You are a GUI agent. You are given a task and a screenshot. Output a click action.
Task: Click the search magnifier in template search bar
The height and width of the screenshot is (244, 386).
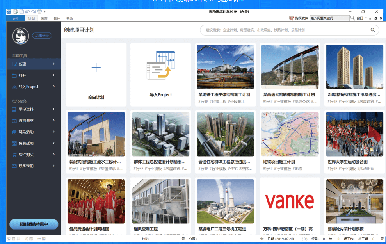tap(373, 30)
